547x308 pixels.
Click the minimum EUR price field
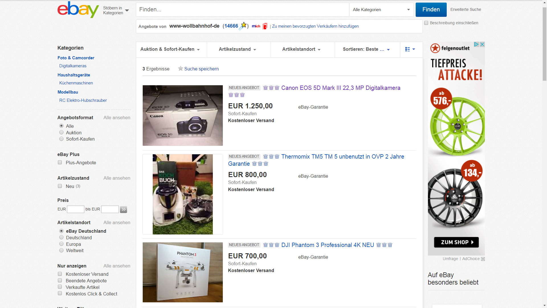point(75,209)
